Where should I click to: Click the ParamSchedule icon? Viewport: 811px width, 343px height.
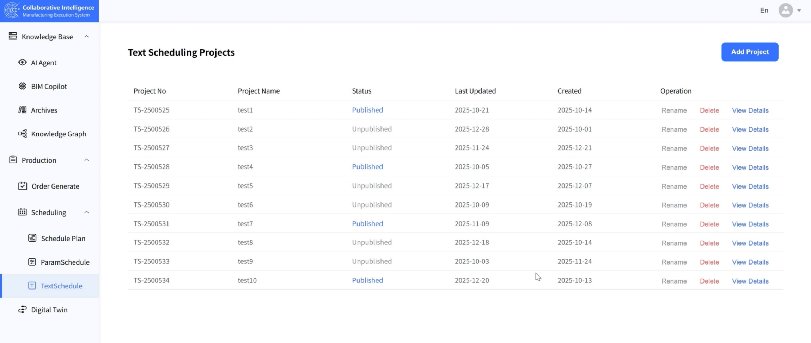tap(32, 262)
